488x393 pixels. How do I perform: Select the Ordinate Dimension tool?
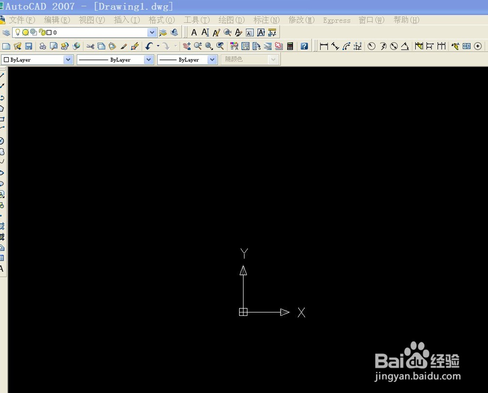(358, 46)
